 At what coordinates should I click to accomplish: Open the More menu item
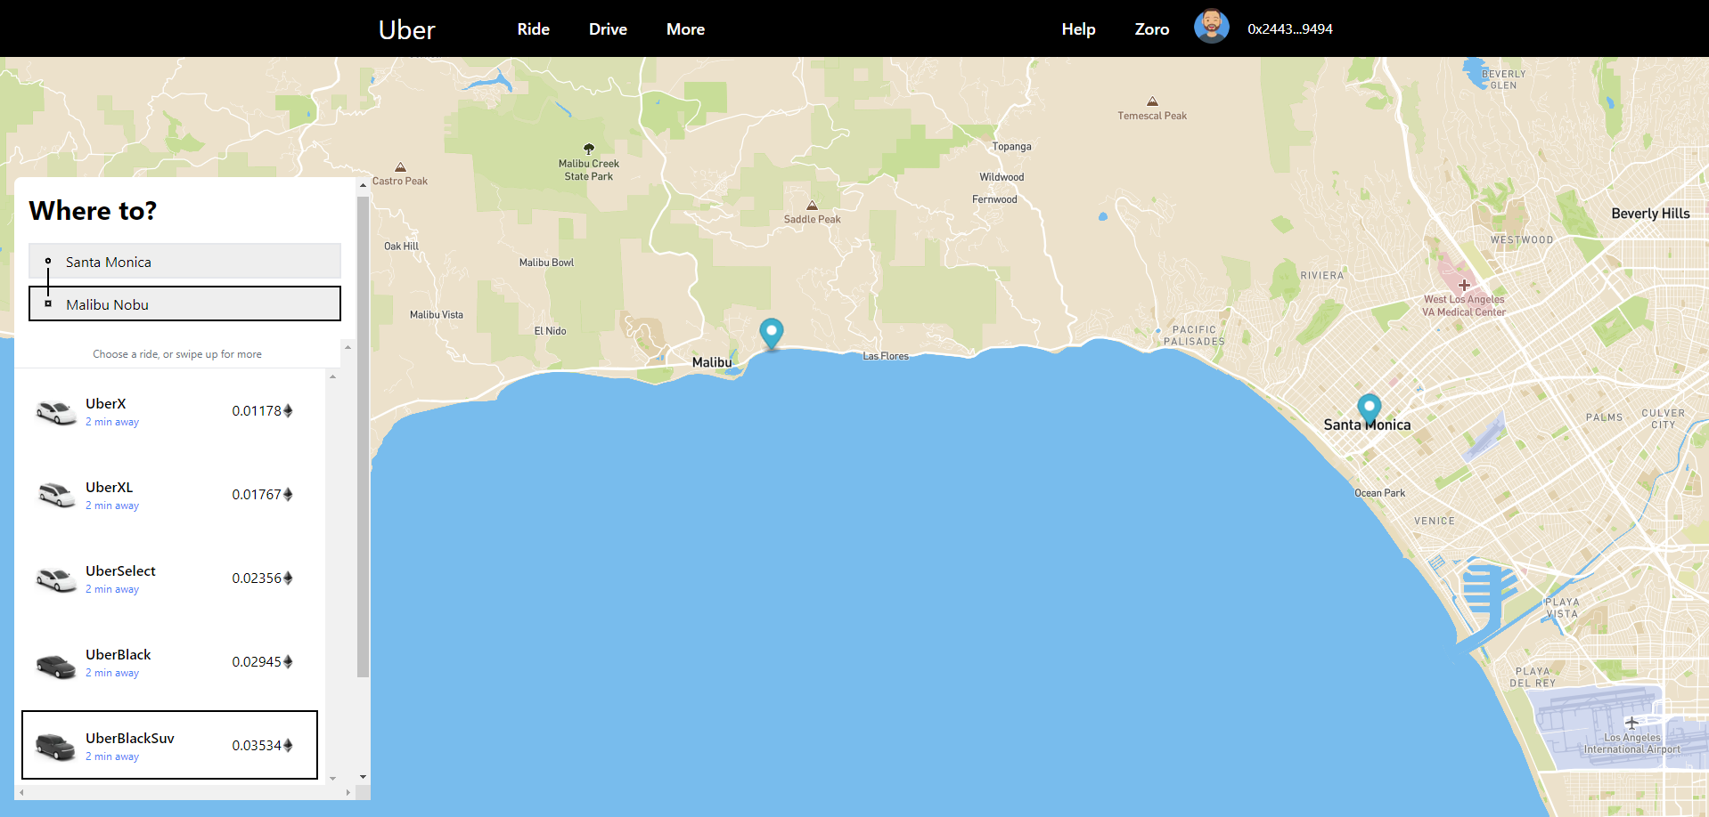tap(685, 29)
